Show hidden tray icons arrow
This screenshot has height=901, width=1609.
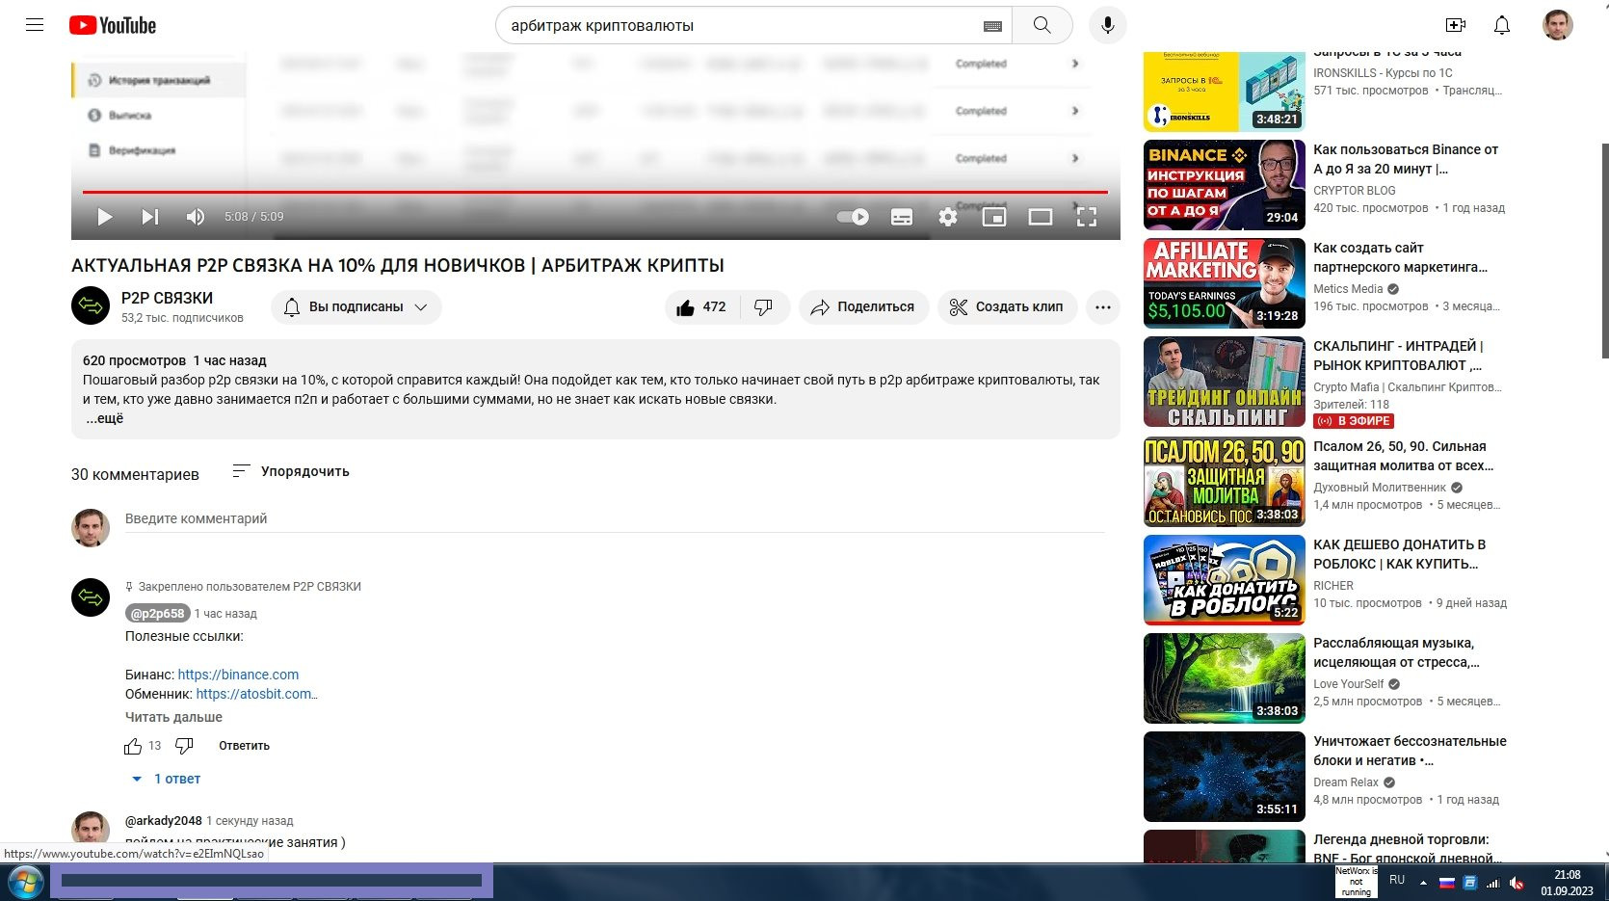click(1423, 882)
